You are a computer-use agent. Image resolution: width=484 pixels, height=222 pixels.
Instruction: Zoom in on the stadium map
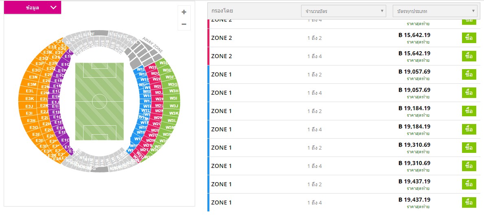pos(184,12)
